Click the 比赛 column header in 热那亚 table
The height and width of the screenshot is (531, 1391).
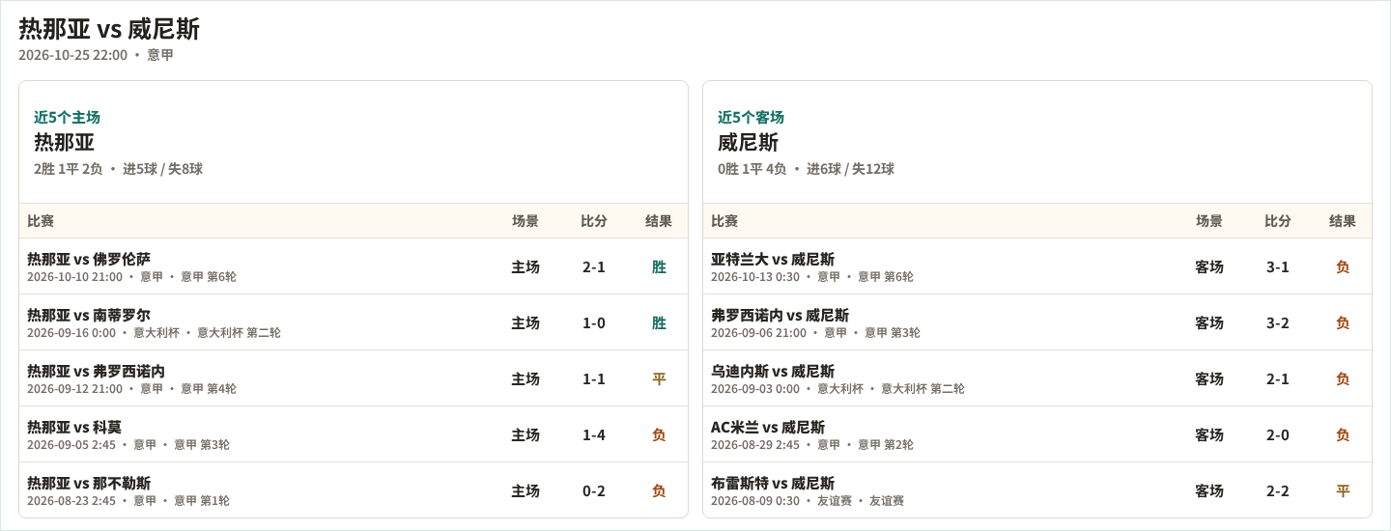41,220
